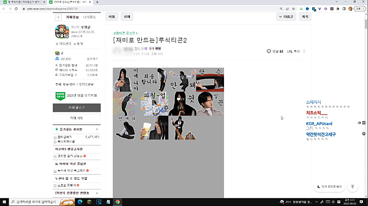Image resolution: width=368 pixels, height=206 pixels.
Task: Open Minecraft block icon in taskbar
Action: point(89,202)
